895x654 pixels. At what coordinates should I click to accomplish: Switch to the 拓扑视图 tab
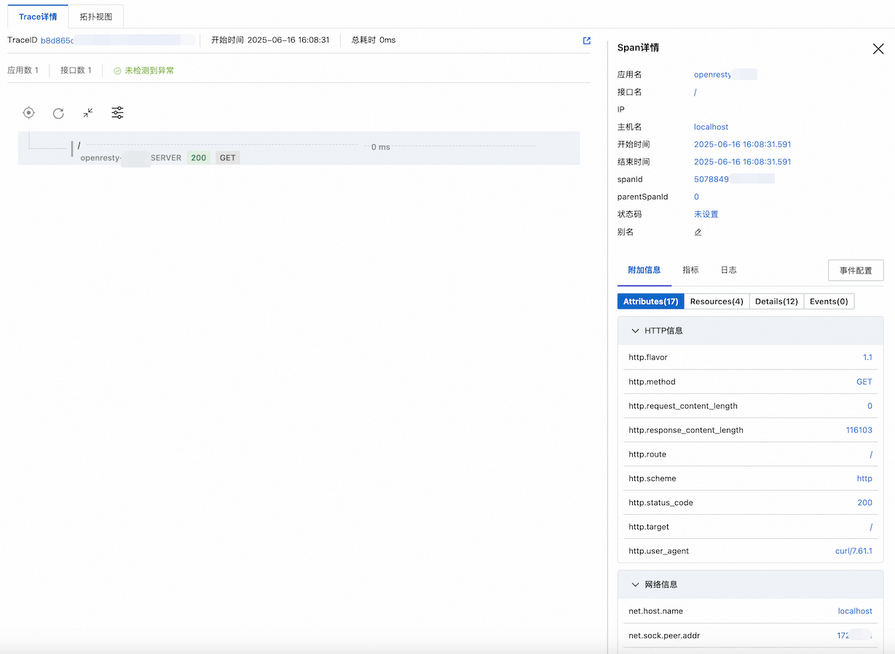tap(96, 17)
